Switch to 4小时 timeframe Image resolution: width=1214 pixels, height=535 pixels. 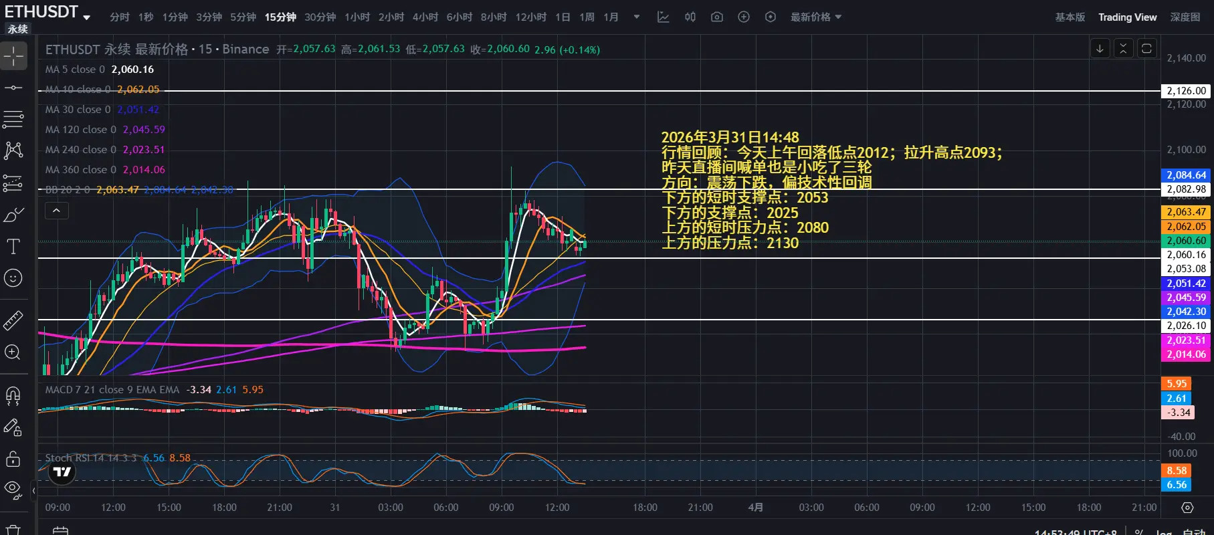tap(425, 17)
